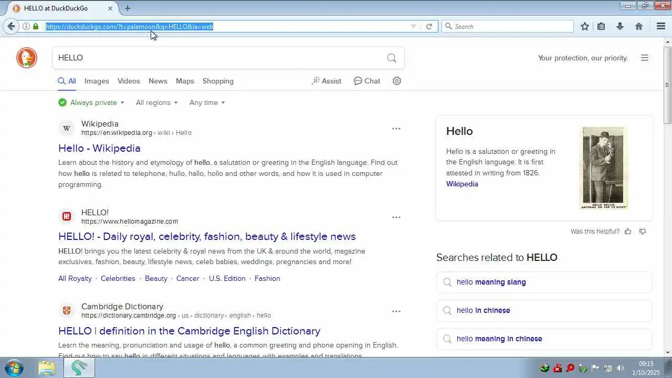
Task: Open the Cancer sitelink
Action: click(188, 278)
